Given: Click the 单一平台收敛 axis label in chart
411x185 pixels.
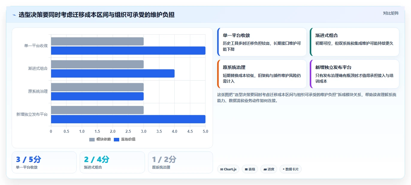Looking at the screenshot, I should 36,46.
